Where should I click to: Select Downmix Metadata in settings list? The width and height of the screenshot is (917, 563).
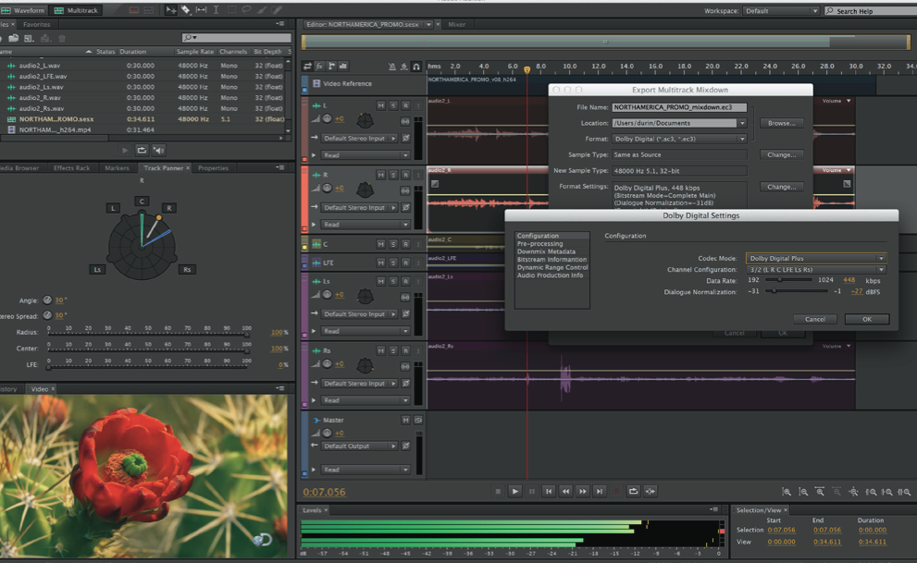click(x=546, y=251)
